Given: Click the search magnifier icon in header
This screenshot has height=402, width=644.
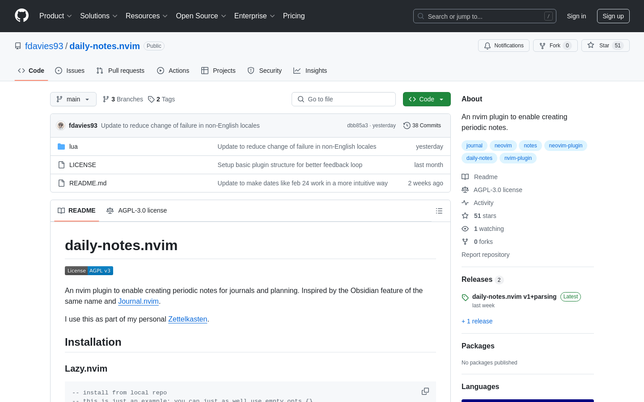Looking at the screenshot, I should click(x=421, y=16).
